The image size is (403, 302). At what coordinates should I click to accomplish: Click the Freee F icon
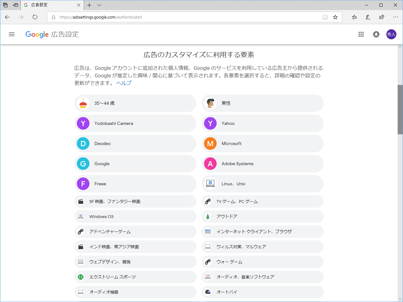coord(83,184)
